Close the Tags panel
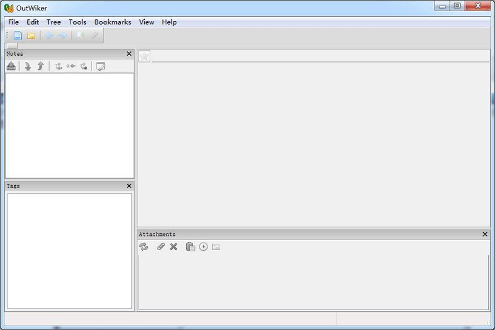This screenshot has height=330, width=495. (x=129, y=186)
